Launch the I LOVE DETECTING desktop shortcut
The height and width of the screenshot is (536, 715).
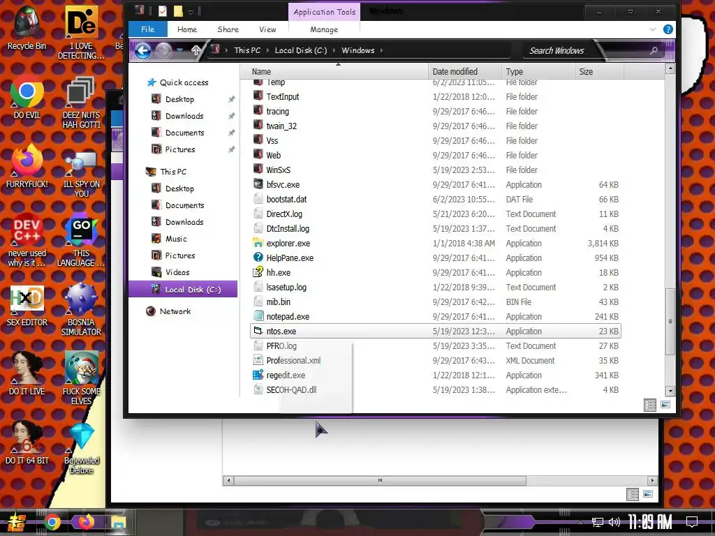[x=81, y=32]
